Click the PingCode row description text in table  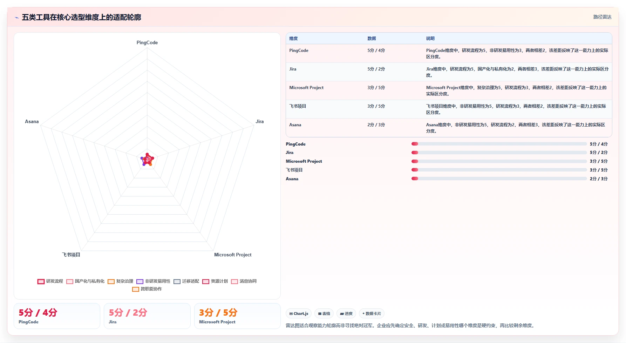517,54
